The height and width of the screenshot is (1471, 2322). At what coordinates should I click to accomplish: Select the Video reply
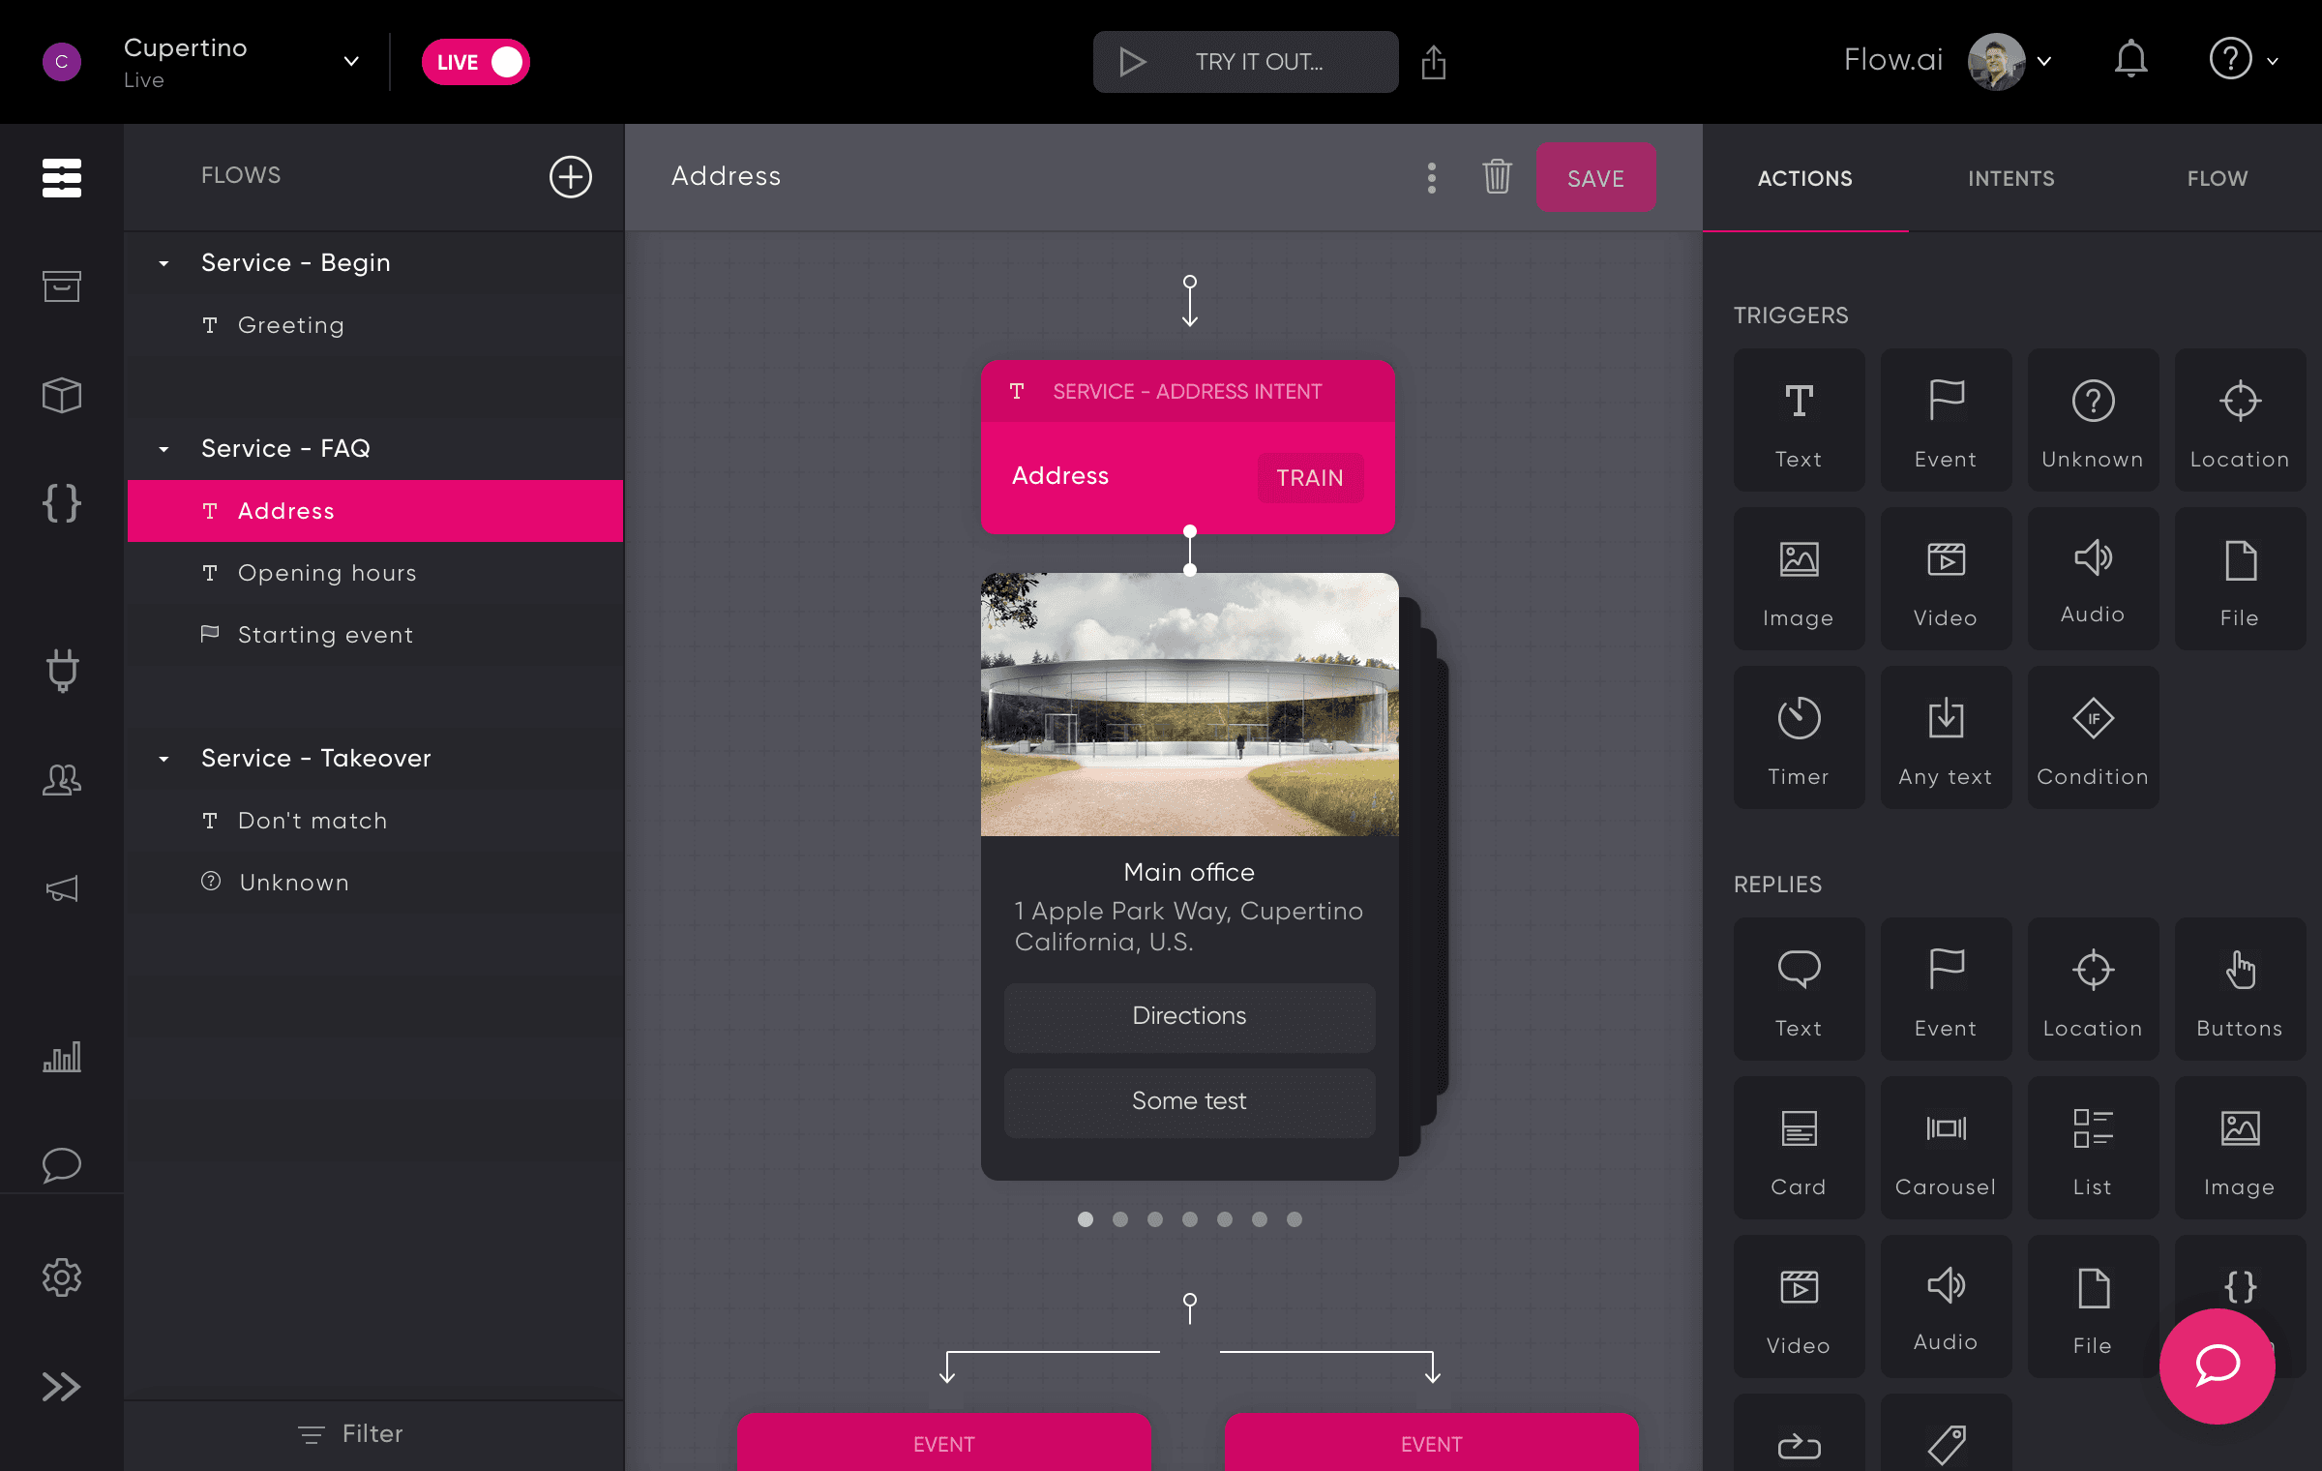tap(1800, 1306)
